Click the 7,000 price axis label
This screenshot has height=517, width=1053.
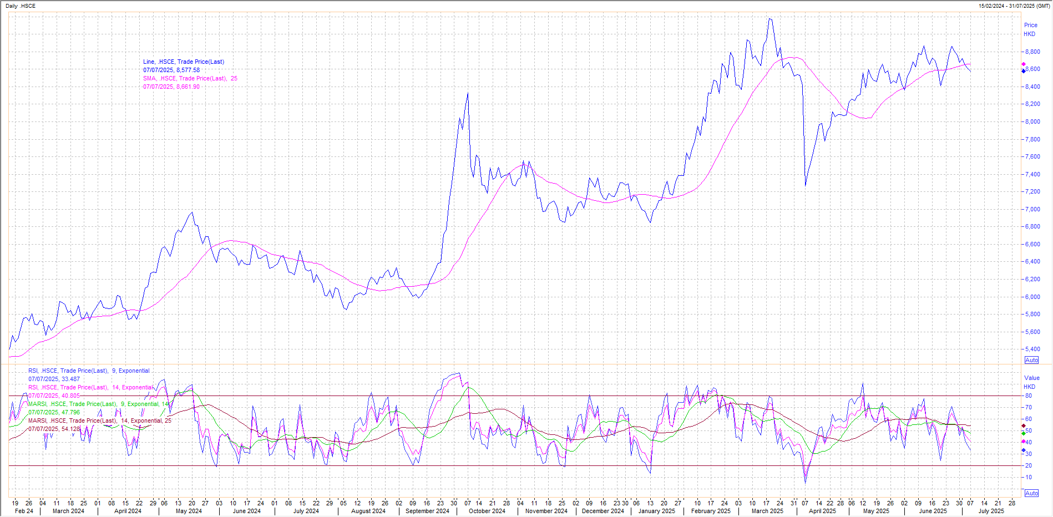pos(1032,209)
